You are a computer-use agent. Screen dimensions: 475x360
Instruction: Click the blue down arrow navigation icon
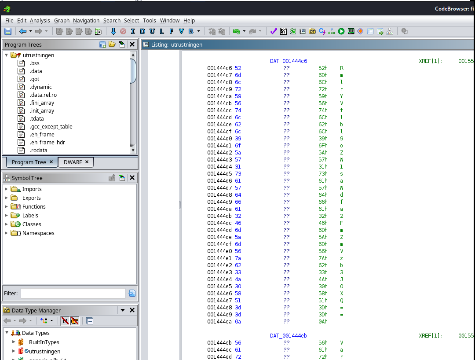[113, 31]
